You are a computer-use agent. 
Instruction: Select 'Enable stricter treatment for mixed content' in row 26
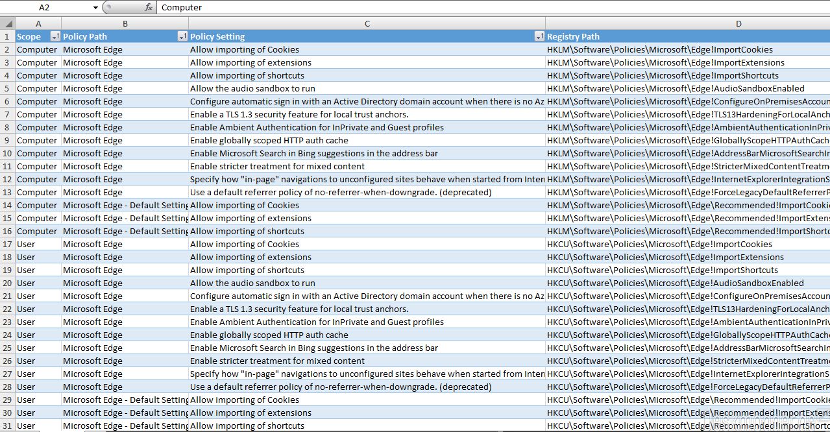367,361
